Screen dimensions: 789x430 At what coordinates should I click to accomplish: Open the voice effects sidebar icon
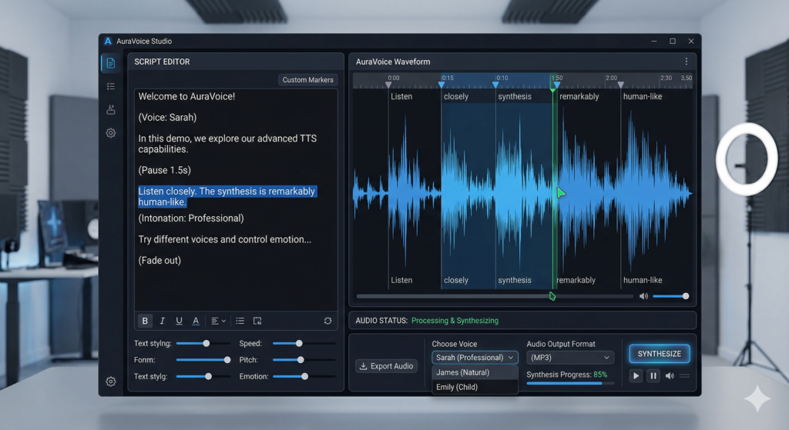[x=111, y=110]
